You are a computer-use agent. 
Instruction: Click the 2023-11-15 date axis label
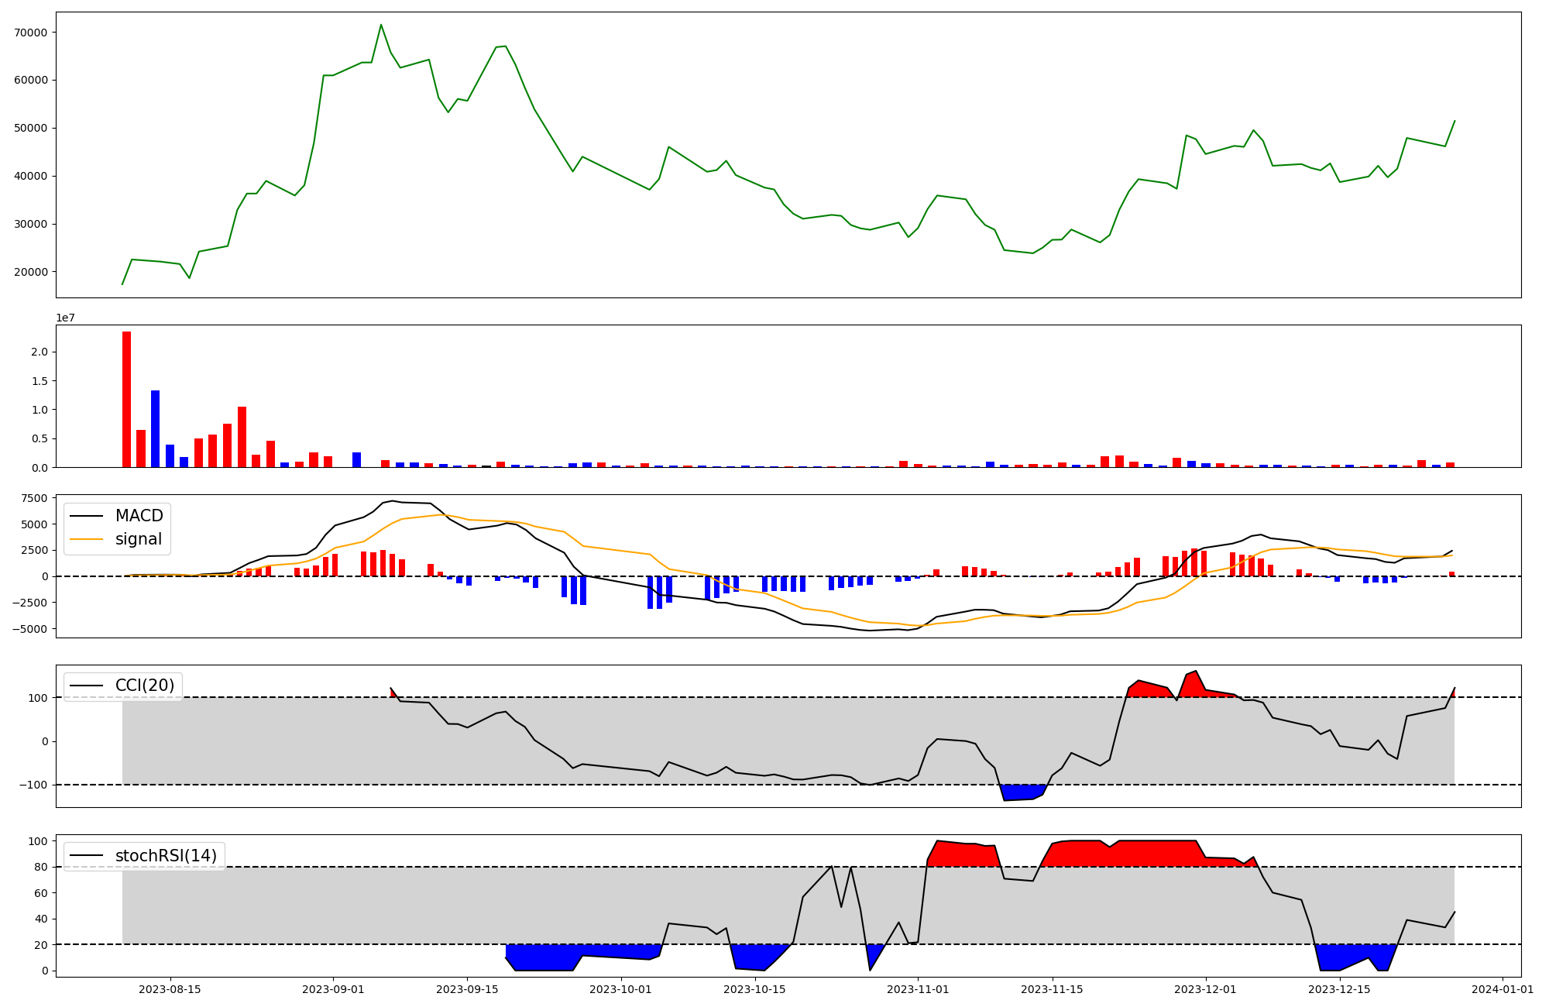point(1052,989)
